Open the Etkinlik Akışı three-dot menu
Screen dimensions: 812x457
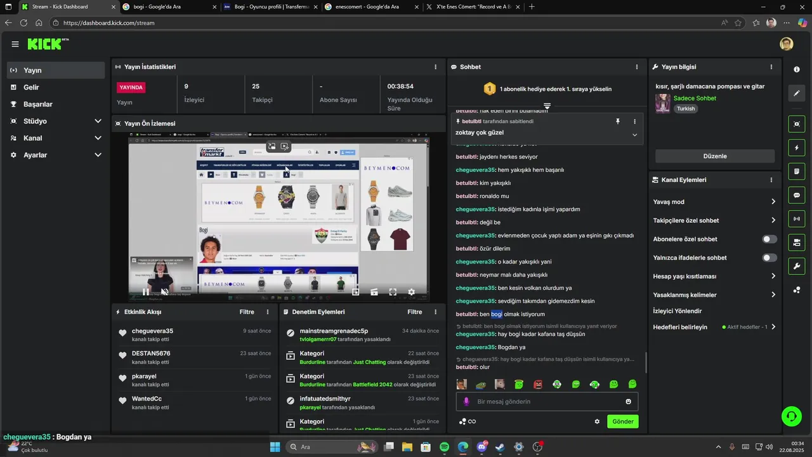[268, 312]
